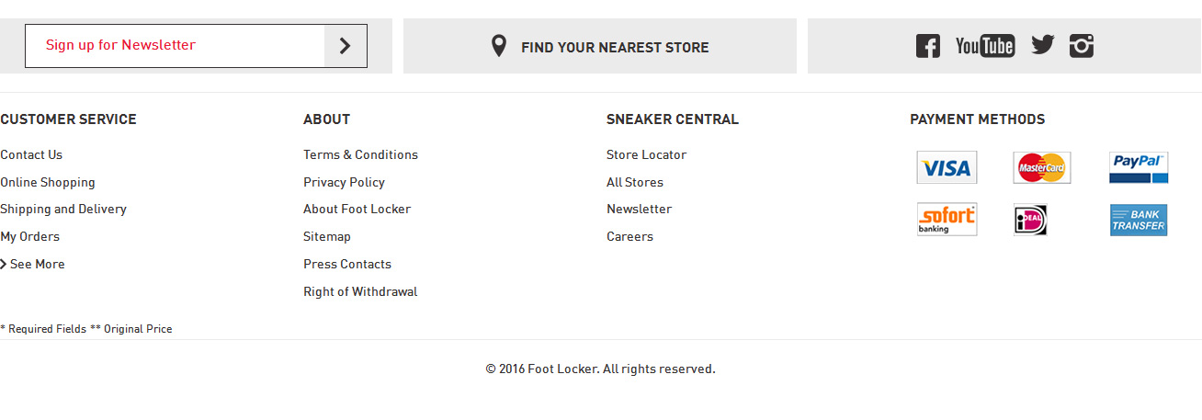The image size is (1202, 420).
Task: Click the Sofort banking logo
Action: (x=947, y=220)
